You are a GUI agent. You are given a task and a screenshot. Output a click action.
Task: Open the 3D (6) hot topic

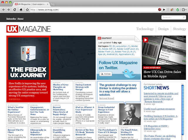pyautogui.click(x=112, y=46)
